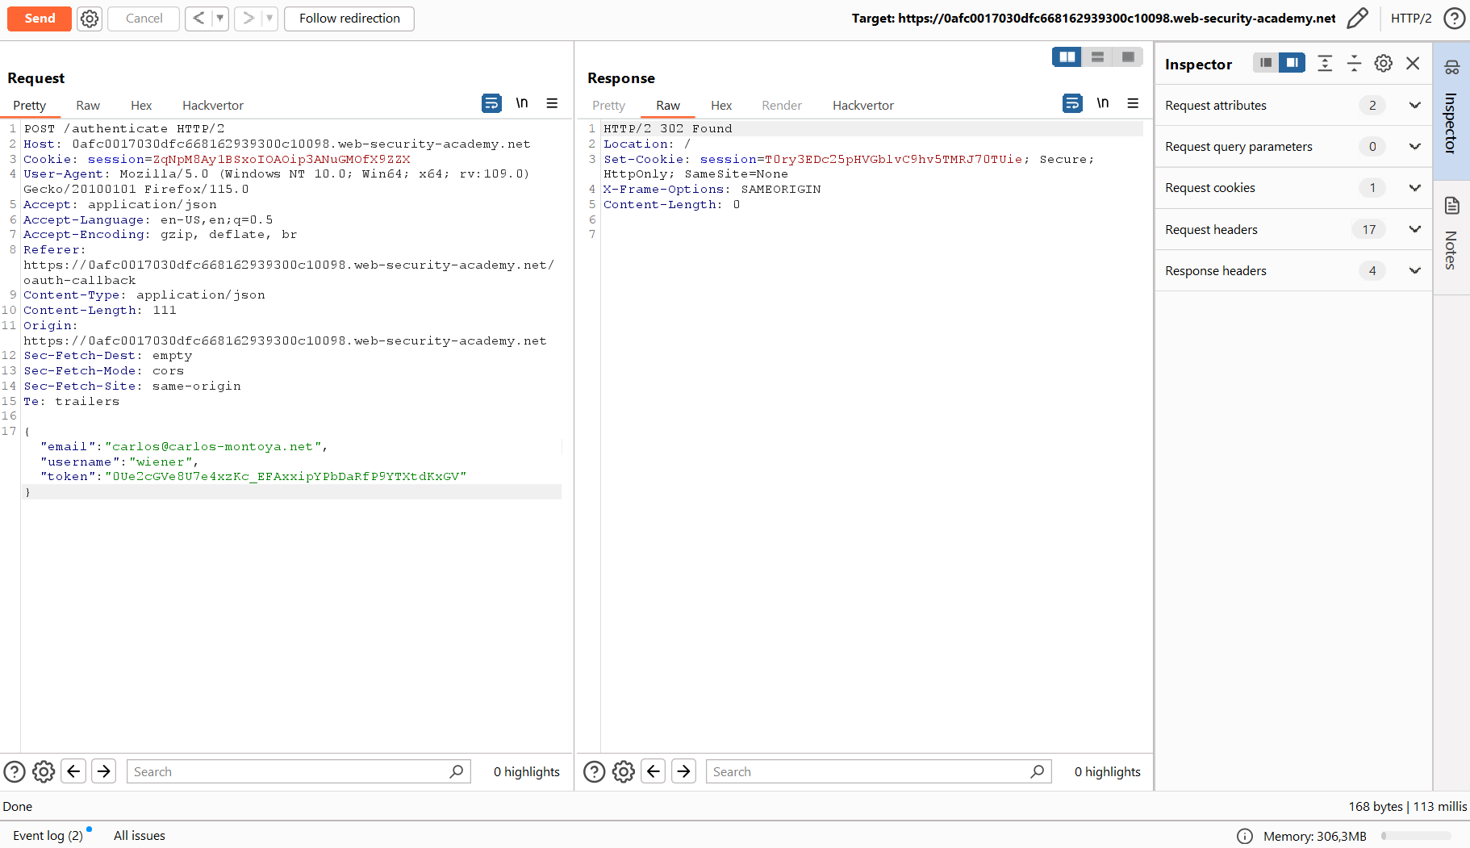Open Request panel hamburger menu
This screenshot has height=848, width=1470.
tap(553, 103)
